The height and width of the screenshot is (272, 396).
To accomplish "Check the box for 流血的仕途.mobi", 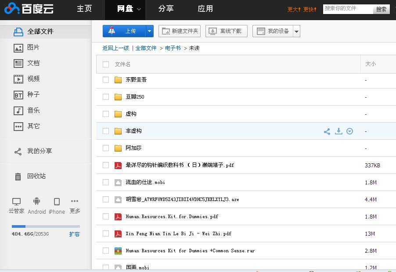I will [106, 182].
